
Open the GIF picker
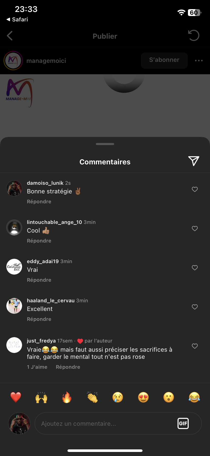pyautogui.click(x=183, y=423)
